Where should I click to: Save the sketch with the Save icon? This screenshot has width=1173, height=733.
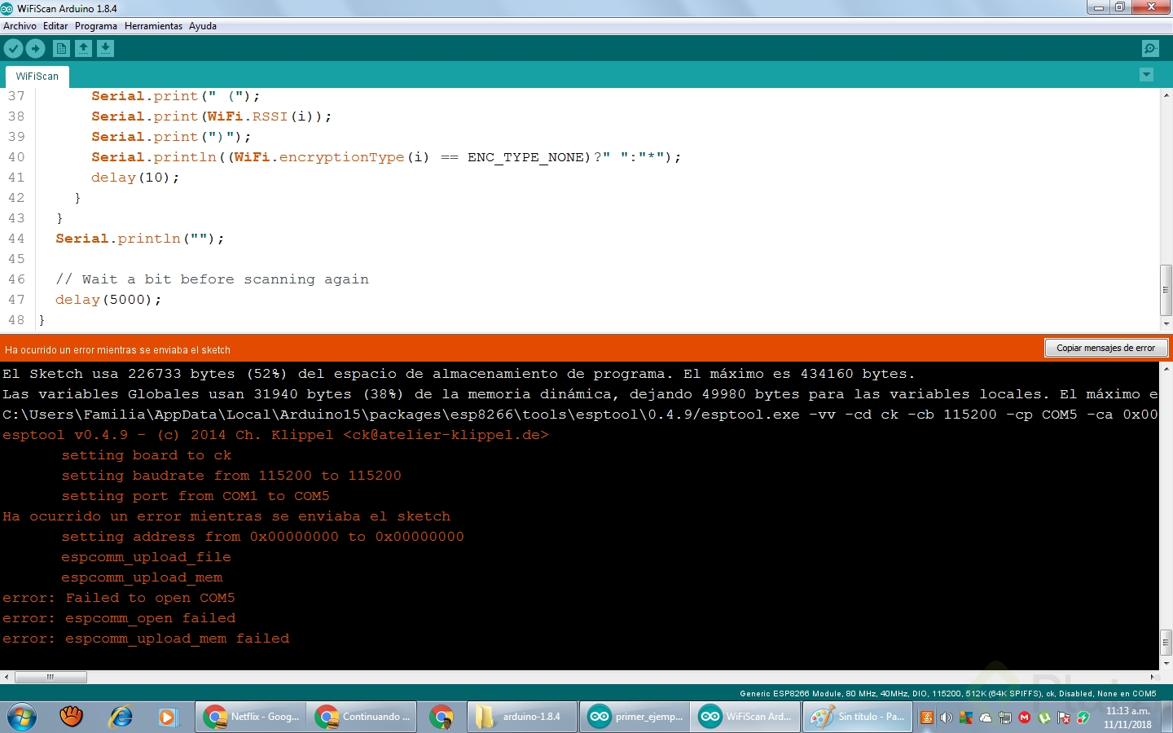[106, 49]
